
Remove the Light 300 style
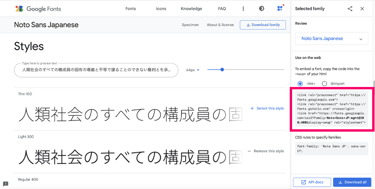(x=267, y=151)
